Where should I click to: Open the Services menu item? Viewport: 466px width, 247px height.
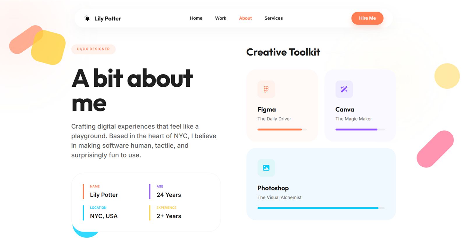pyautogui.click(x=273, y=18)
